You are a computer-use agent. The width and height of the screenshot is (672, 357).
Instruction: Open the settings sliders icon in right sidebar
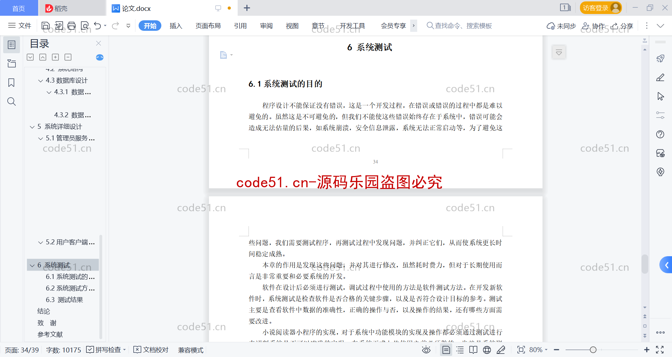click(x=660, y=115)
